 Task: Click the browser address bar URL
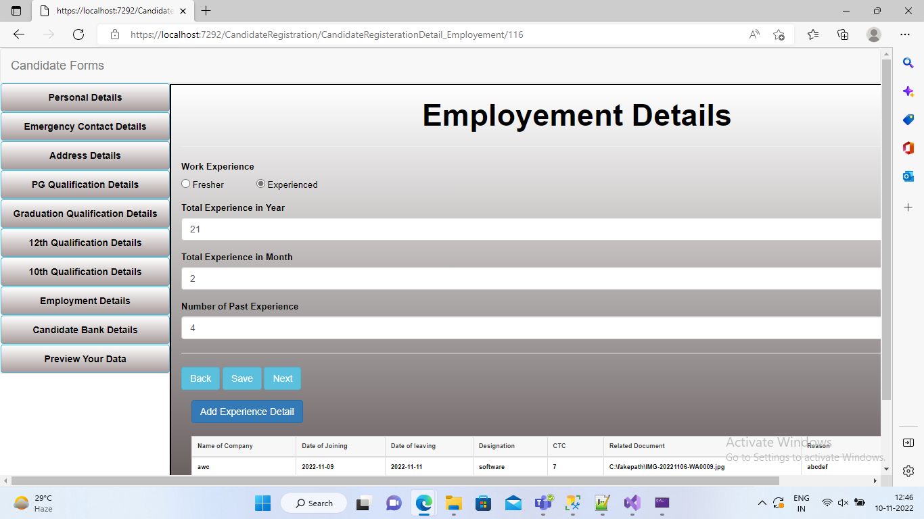(x=327, y=34)
